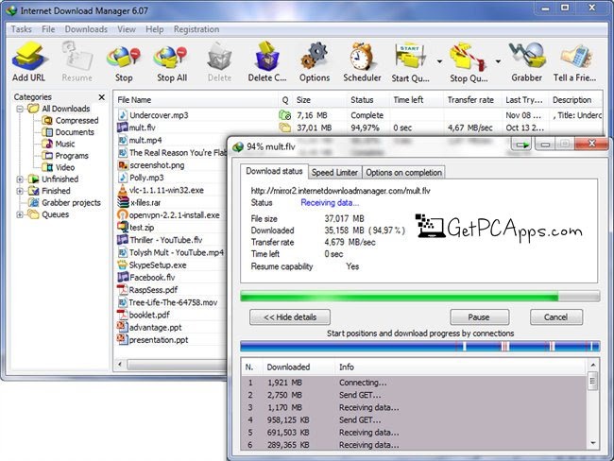614x461 pixels.
Task: Expand the Queues tree node
Action: tap(20, 214)
